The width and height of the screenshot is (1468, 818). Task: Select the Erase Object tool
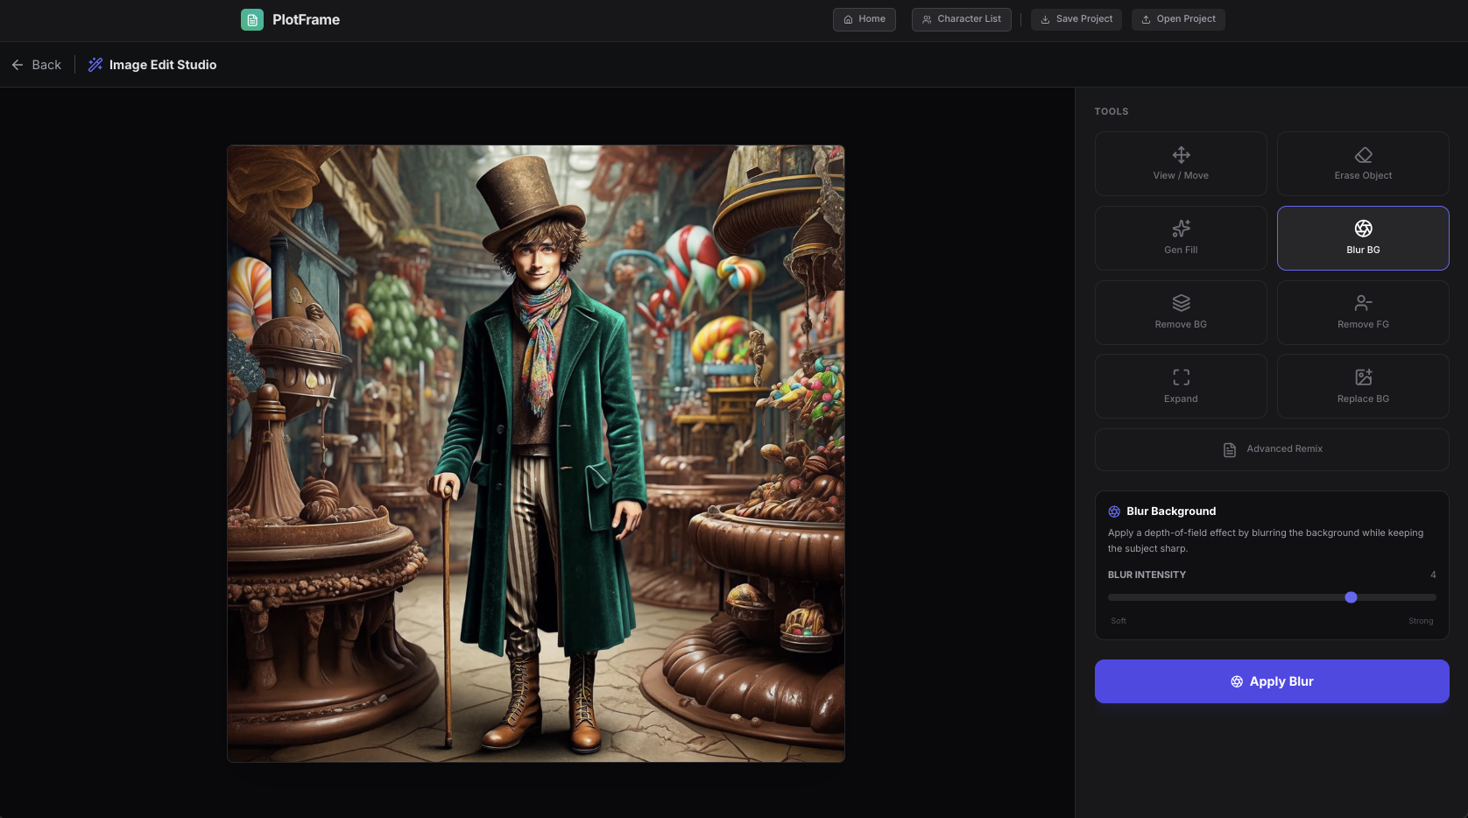tap(1363, 164)
